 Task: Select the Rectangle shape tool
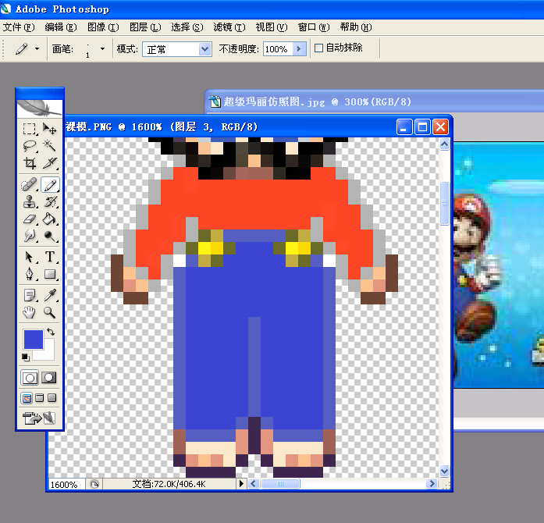(50, 274)
